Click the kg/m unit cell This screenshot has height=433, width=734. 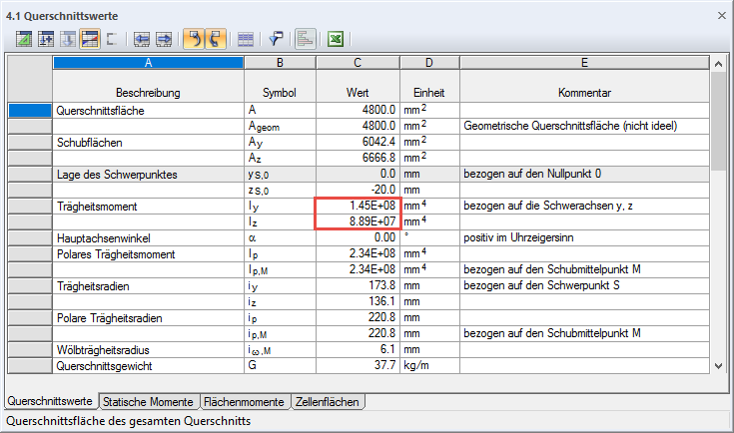pyautogui.click(x=429, y=366)
